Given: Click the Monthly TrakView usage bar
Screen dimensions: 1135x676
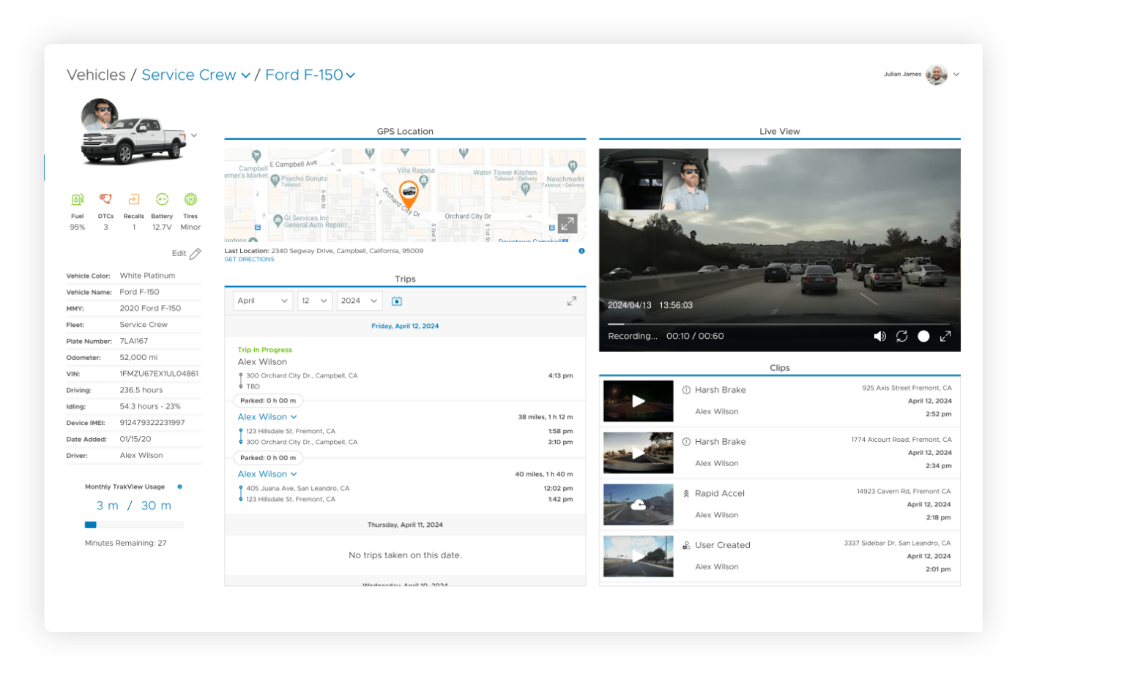Looking at the screenshot, I should pos(134,525).
